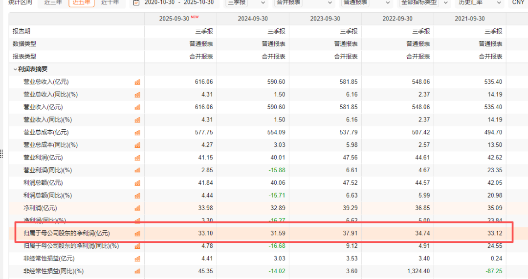Click the 2021-09-30 column header

coord(469,19)
